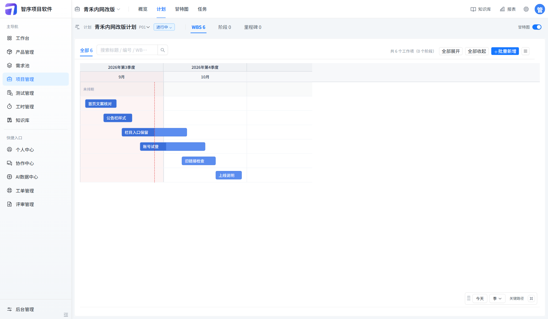Image resolution: width=548 pixels, height=319 pixels.
Task: Click the 上线说明 Gantt bar
Action: click(229, 175)
